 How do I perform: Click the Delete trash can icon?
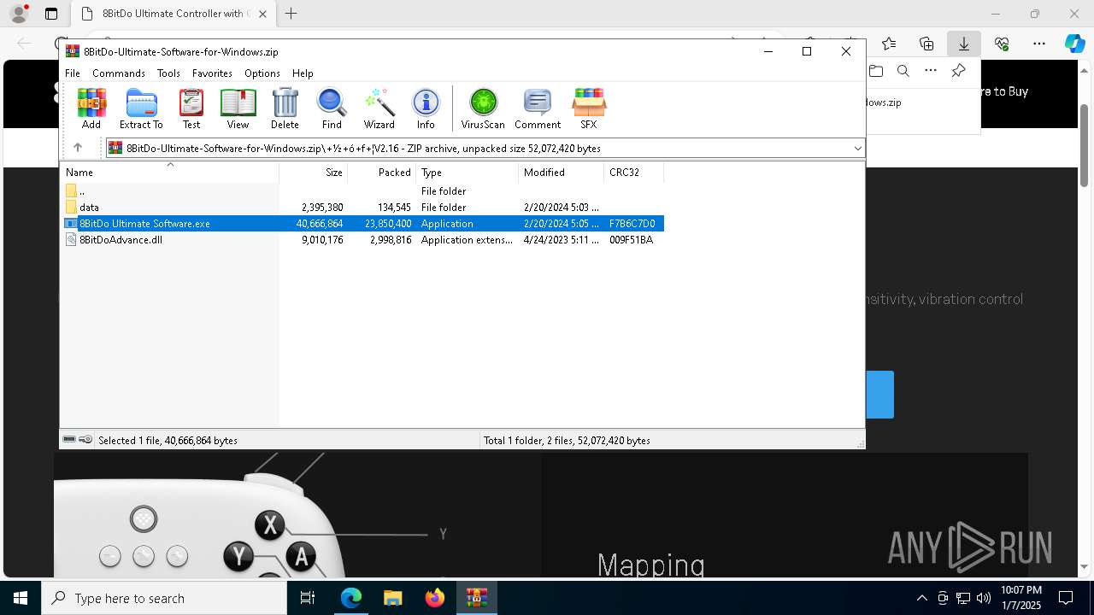pyautogui.click(x=285, y=108)
